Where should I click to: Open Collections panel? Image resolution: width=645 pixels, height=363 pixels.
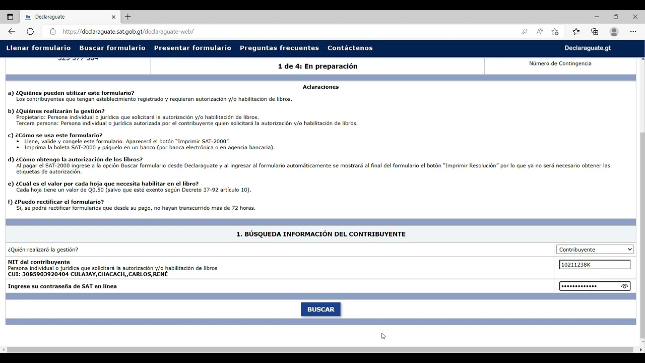(x=595, y=31)
